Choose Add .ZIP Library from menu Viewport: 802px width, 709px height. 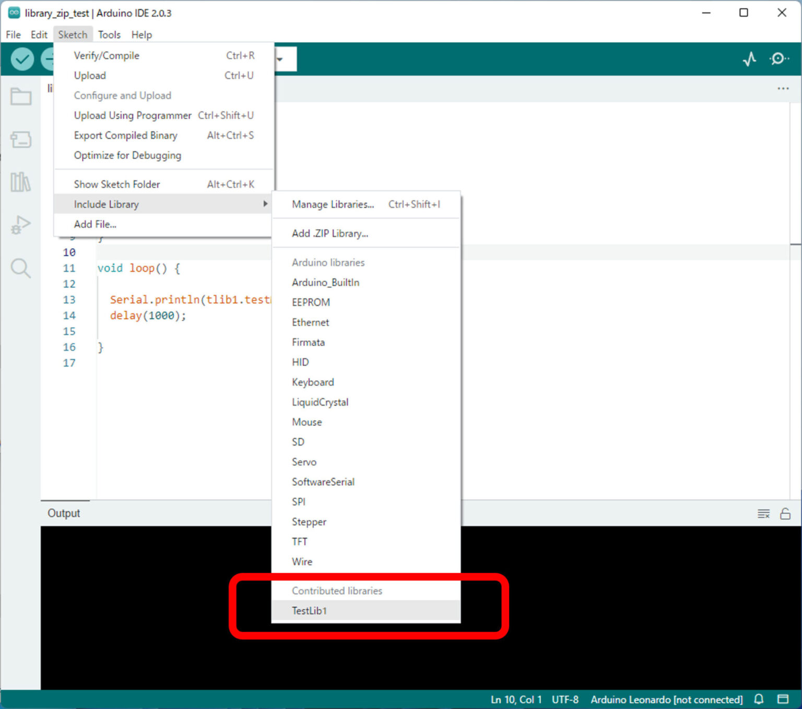330,233
